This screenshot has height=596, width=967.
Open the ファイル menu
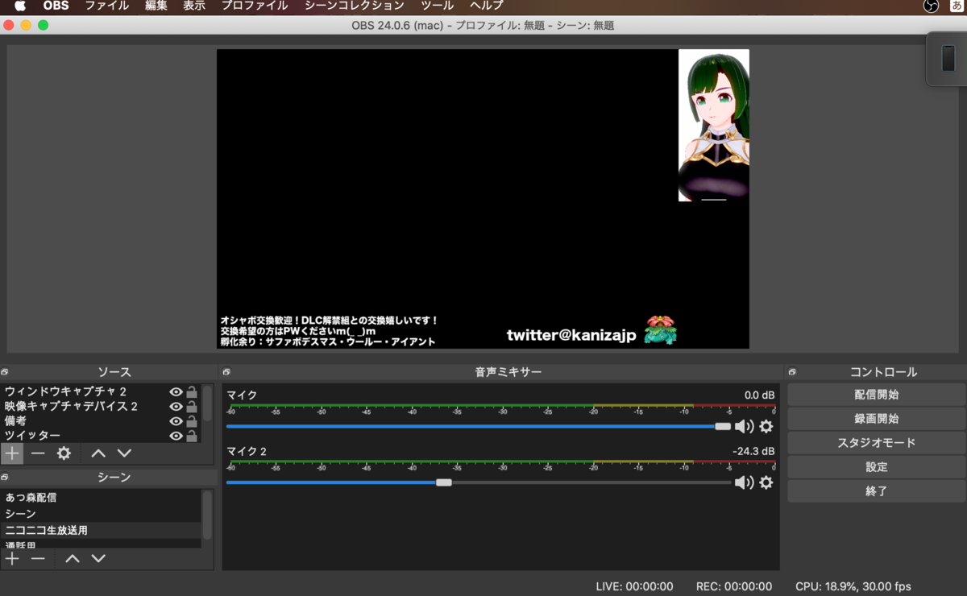(106, 6)
